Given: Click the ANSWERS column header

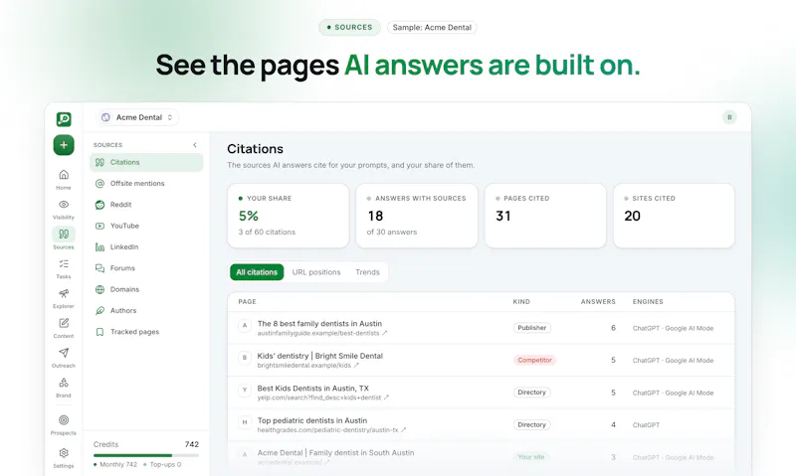Looking at the screenshot, I should click(598, 302).
